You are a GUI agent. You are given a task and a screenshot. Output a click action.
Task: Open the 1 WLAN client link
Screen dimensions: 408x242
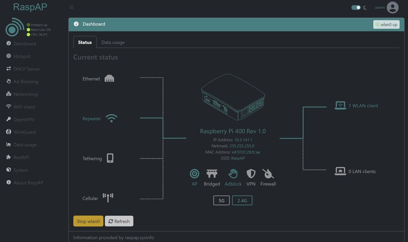(363, 106)
